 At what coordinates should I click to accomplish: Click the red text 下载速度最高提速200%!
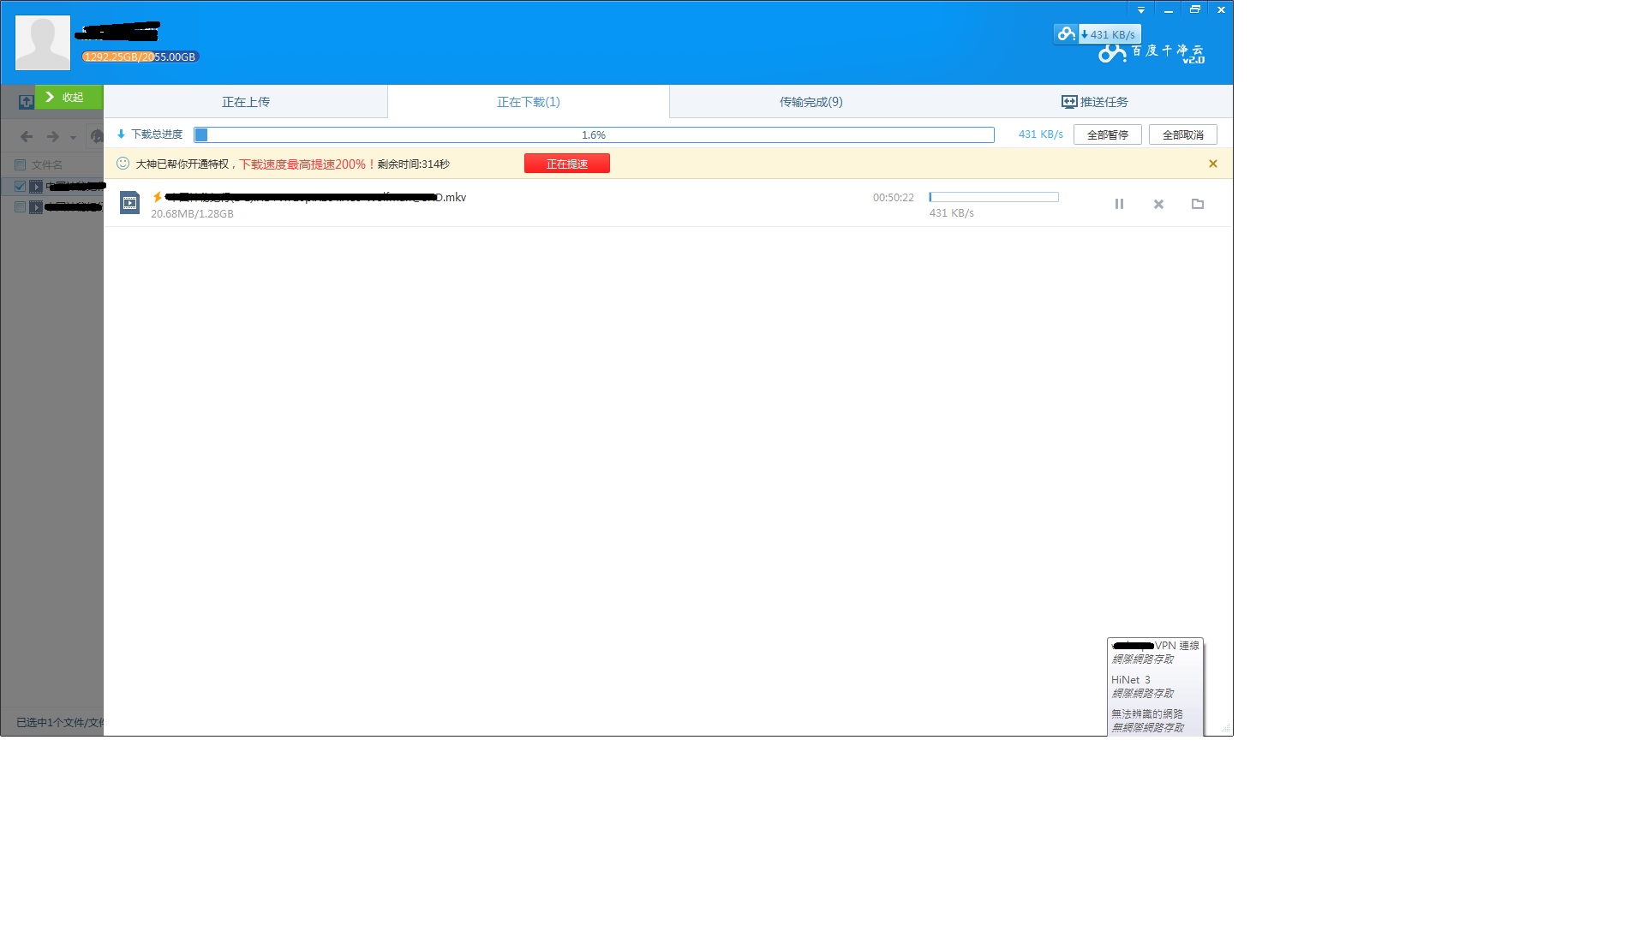[307, 164]
